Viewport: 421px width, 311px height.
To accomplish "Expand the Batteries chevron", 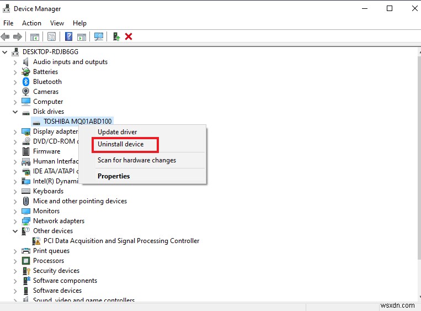I will click(x=15, y=72).
